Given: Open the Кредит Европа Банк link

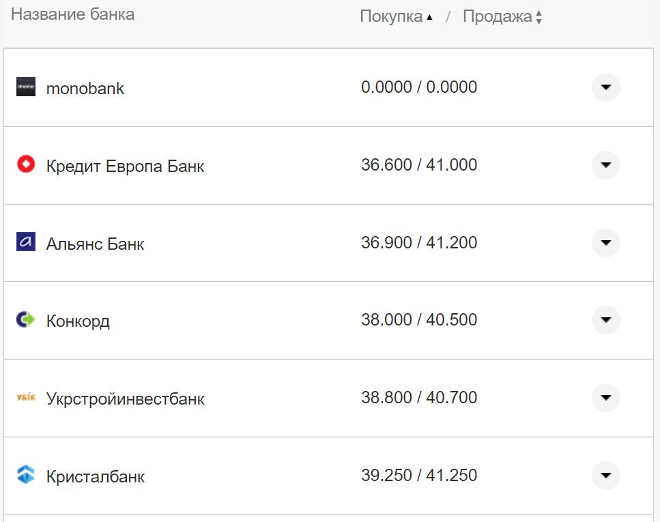Looking at the screenshot, I should point(125,166).
